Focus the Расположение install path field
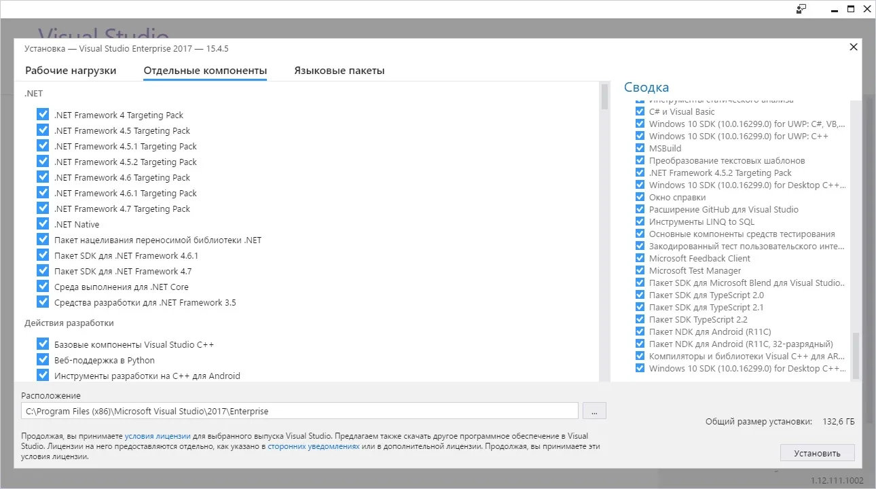Screen dimensions: 876x489 [x=299, y=411]
